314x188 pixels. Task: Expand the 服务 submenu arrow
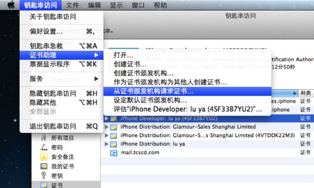(x=96, y=79)
